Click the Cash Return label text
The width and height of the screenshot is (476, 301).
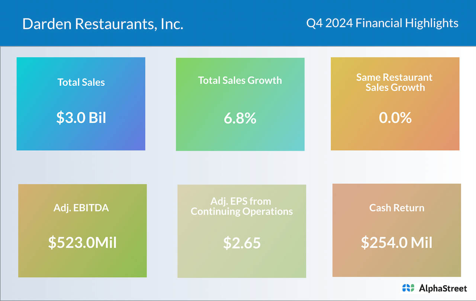pyautogui.click(x=396, y=208)
